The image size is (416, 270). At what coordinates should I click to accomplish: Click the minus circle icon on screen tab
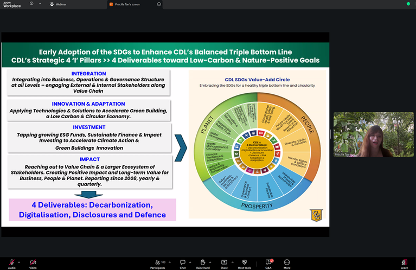(159, 4)
